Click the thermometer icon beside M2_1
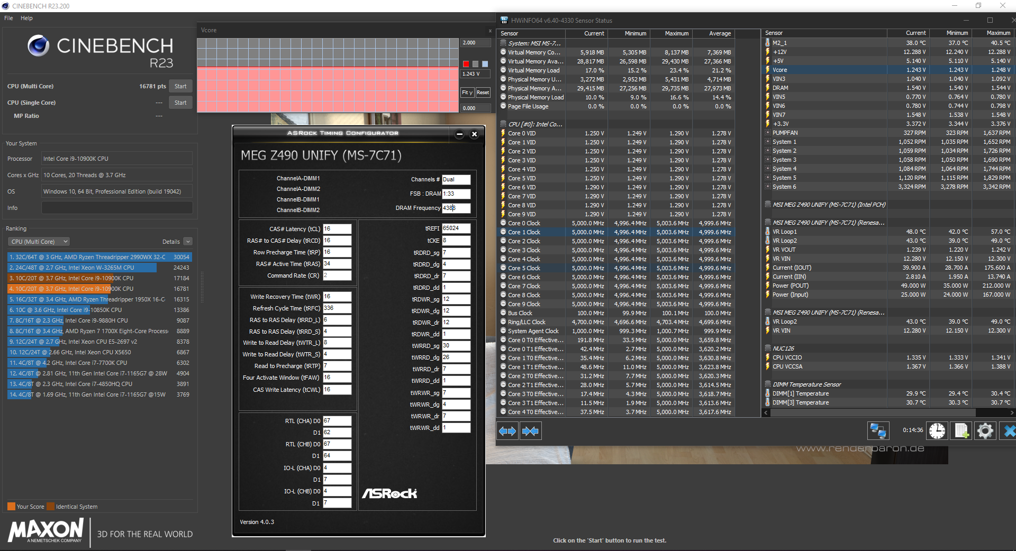Image resolution: width=1016 pixels, height=551 pixels. (x=767, y=43)
